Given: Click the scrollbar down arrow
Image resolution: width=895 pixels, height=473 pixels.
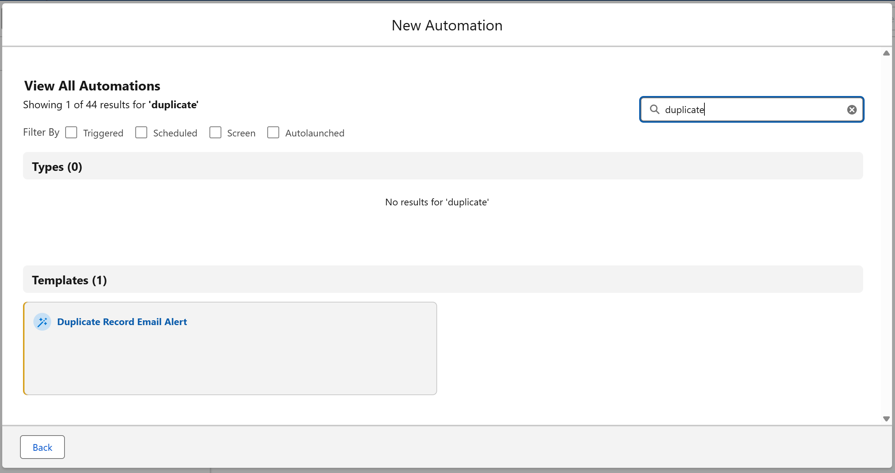Looking at the screenshot, I should coord(886,419).
